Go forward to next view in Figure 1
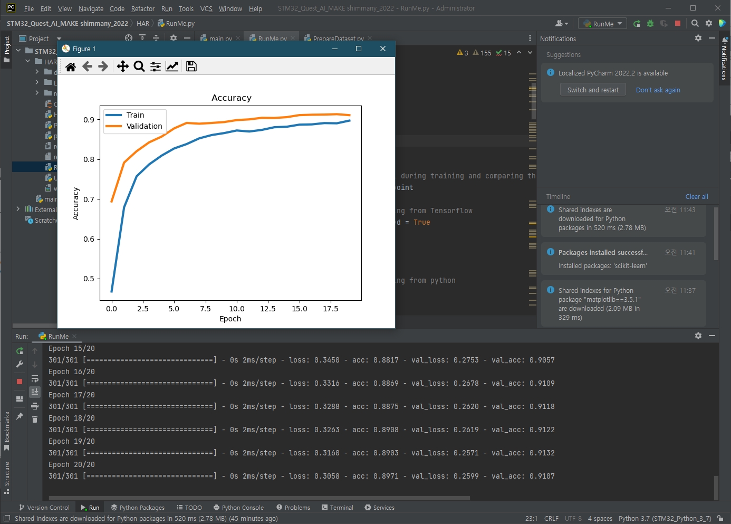 point(103,66)
